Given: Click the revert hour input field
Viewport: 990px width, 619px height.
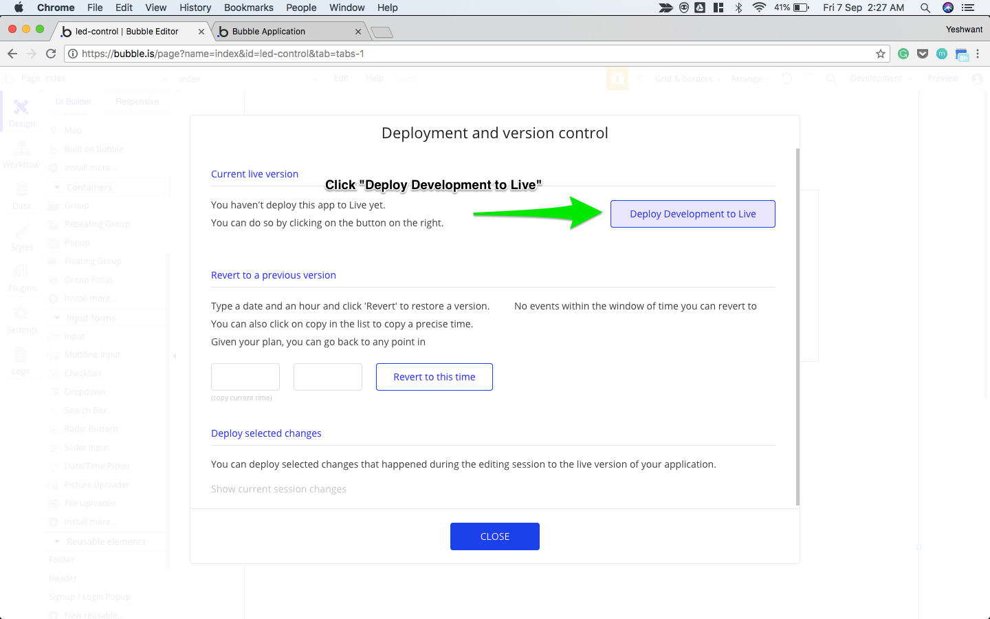Looking at the screenshot, I should pos(328,377).
